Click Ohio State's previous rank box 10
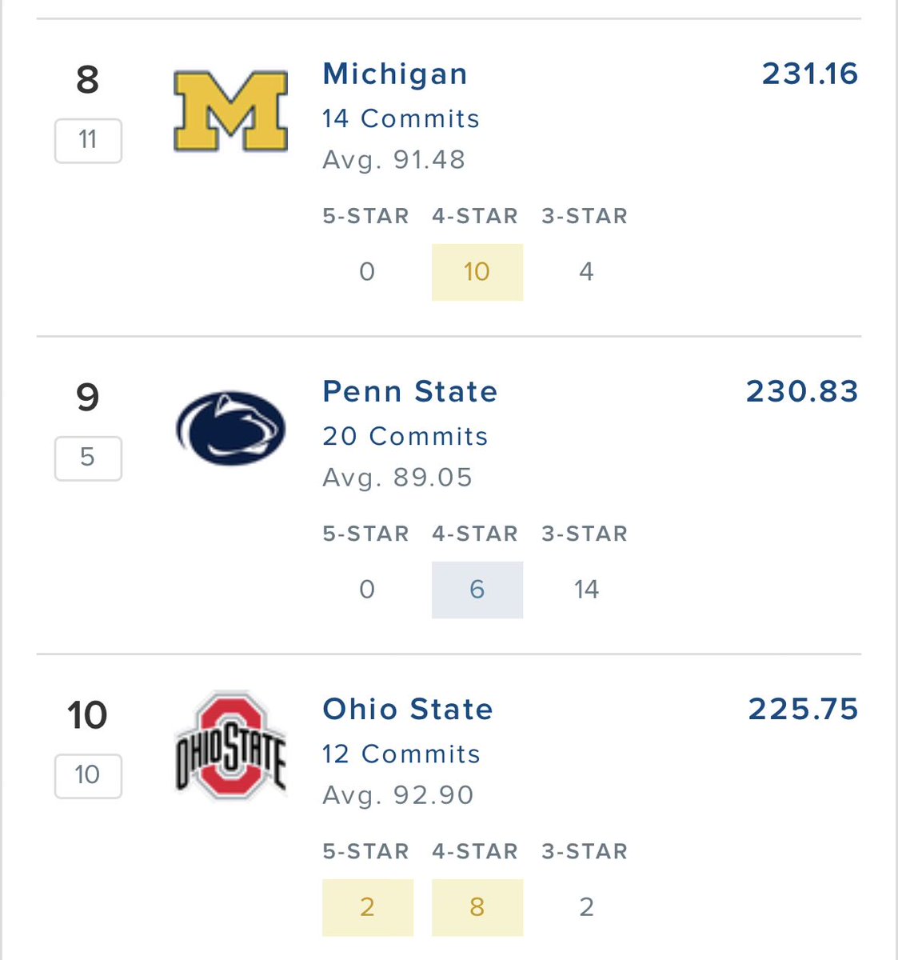 88,776
